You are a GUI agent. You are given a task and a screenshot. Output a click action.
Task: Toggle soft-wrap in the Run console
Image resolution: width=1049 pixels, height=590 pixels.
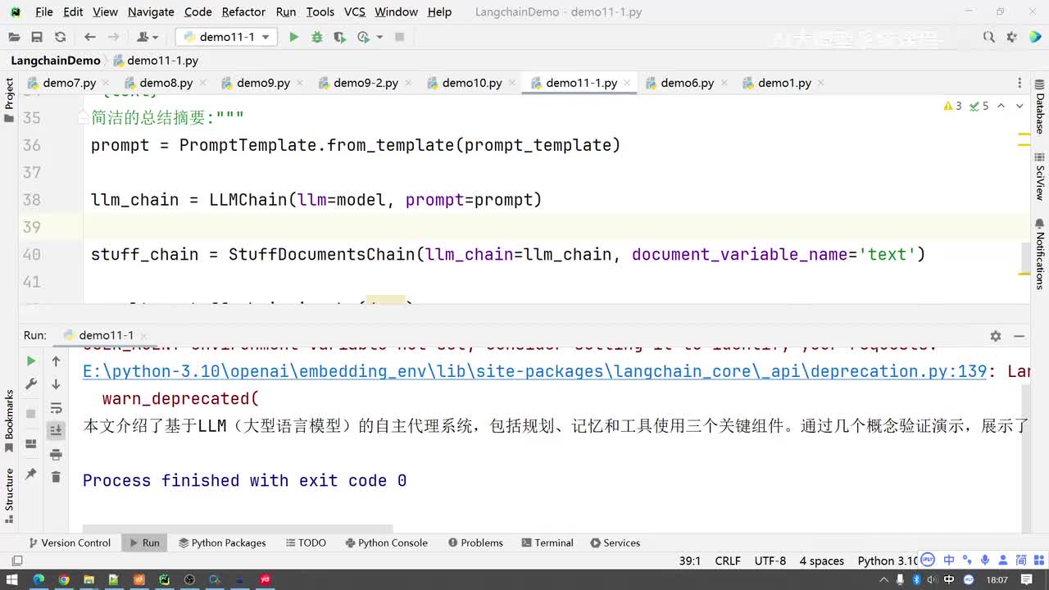pyautogui.click(x=56, y=407)
